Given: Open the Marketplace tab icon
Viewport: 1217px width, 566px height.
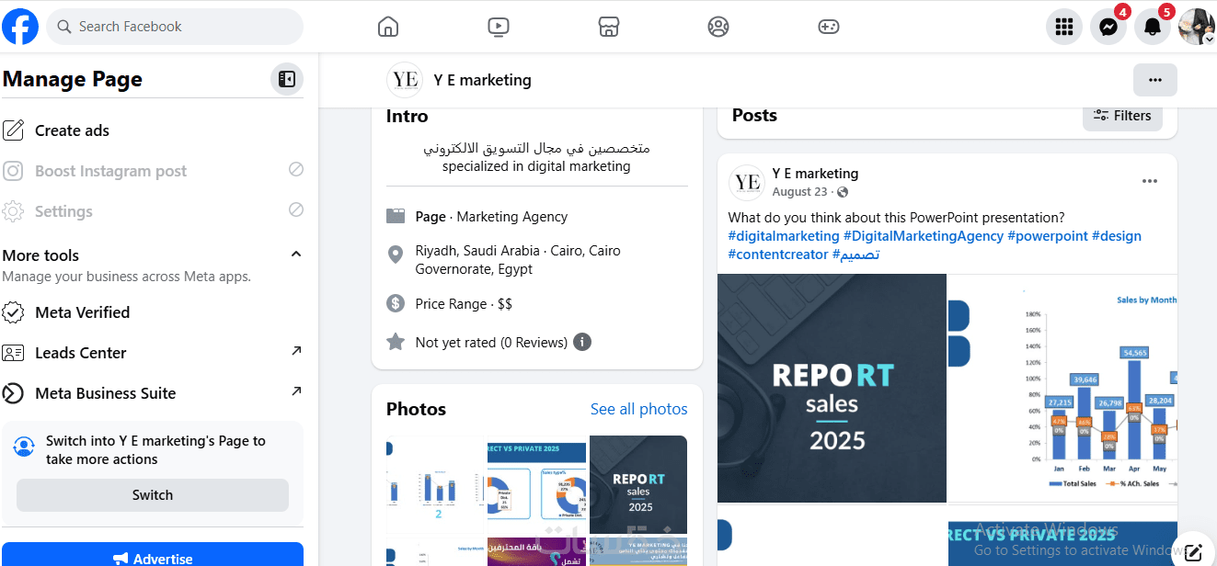Looking at the screenshot, I should [608, 27].
